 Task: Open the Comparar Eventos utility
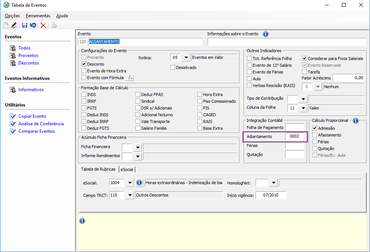pyautogui.click(x=37, y=131)
